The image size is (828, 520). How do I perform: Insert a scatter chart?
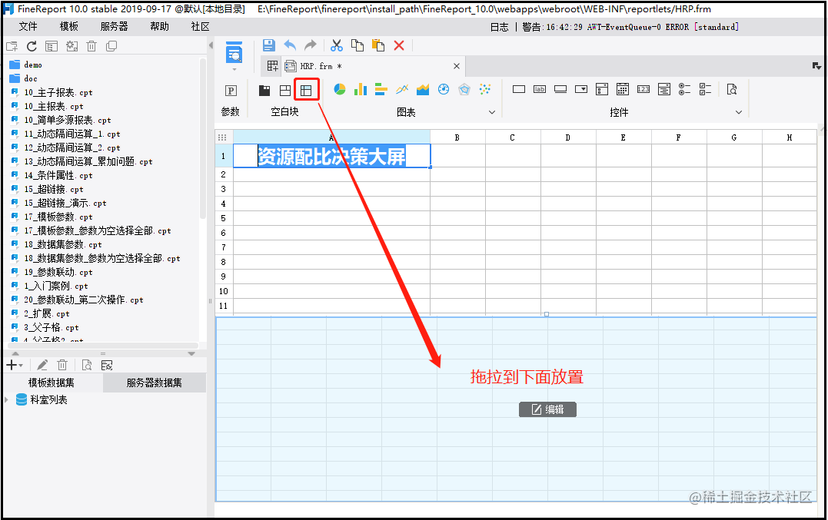(x=485, y=89)
